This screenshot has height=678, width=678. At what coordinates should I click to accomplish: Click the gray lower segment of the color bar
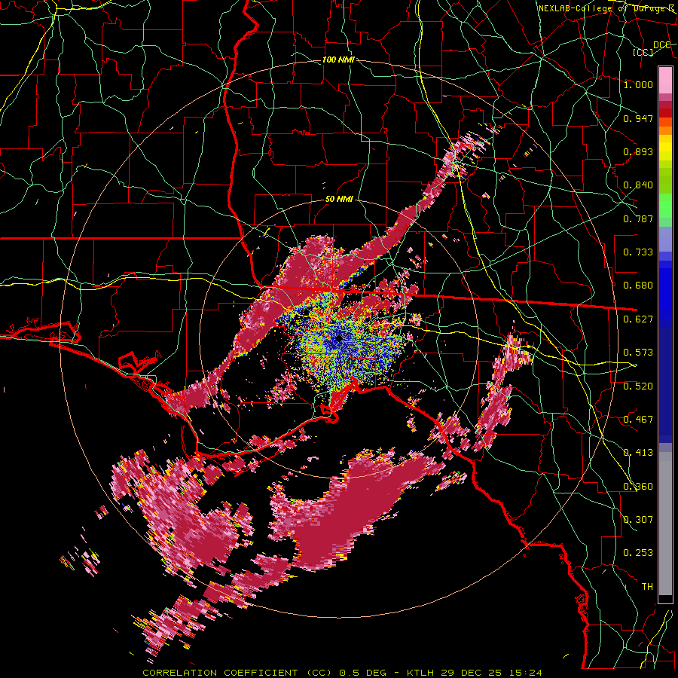click(x=665, y=524)
